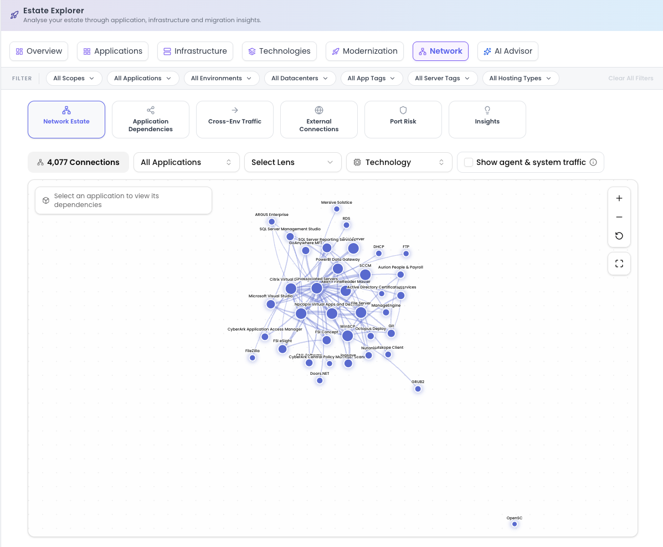The image size is (663, 547).
Task: Select the FTP node
Action: pyautogui.click(x=406, y=254)
